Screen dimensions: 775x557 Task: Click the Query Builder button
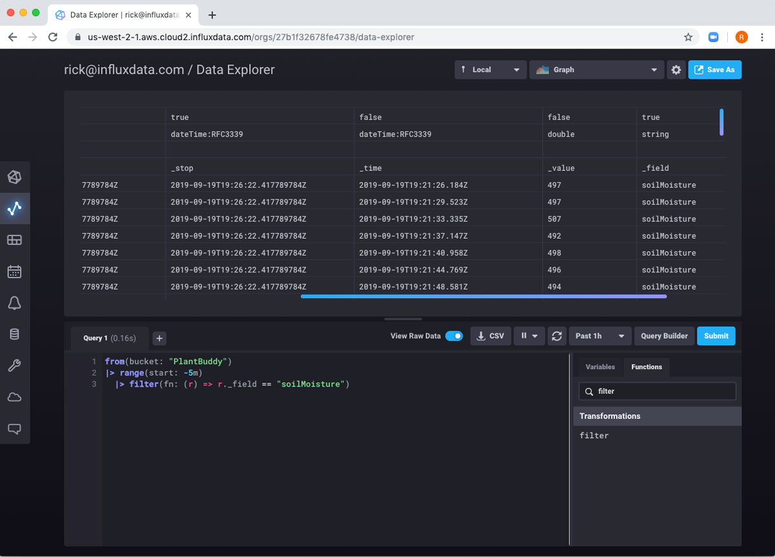664,336
